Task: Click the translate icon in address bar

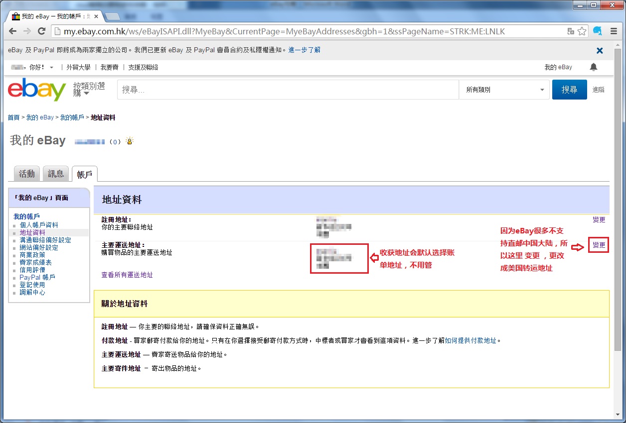Action: pyautogui.click(x=571, y=31)
